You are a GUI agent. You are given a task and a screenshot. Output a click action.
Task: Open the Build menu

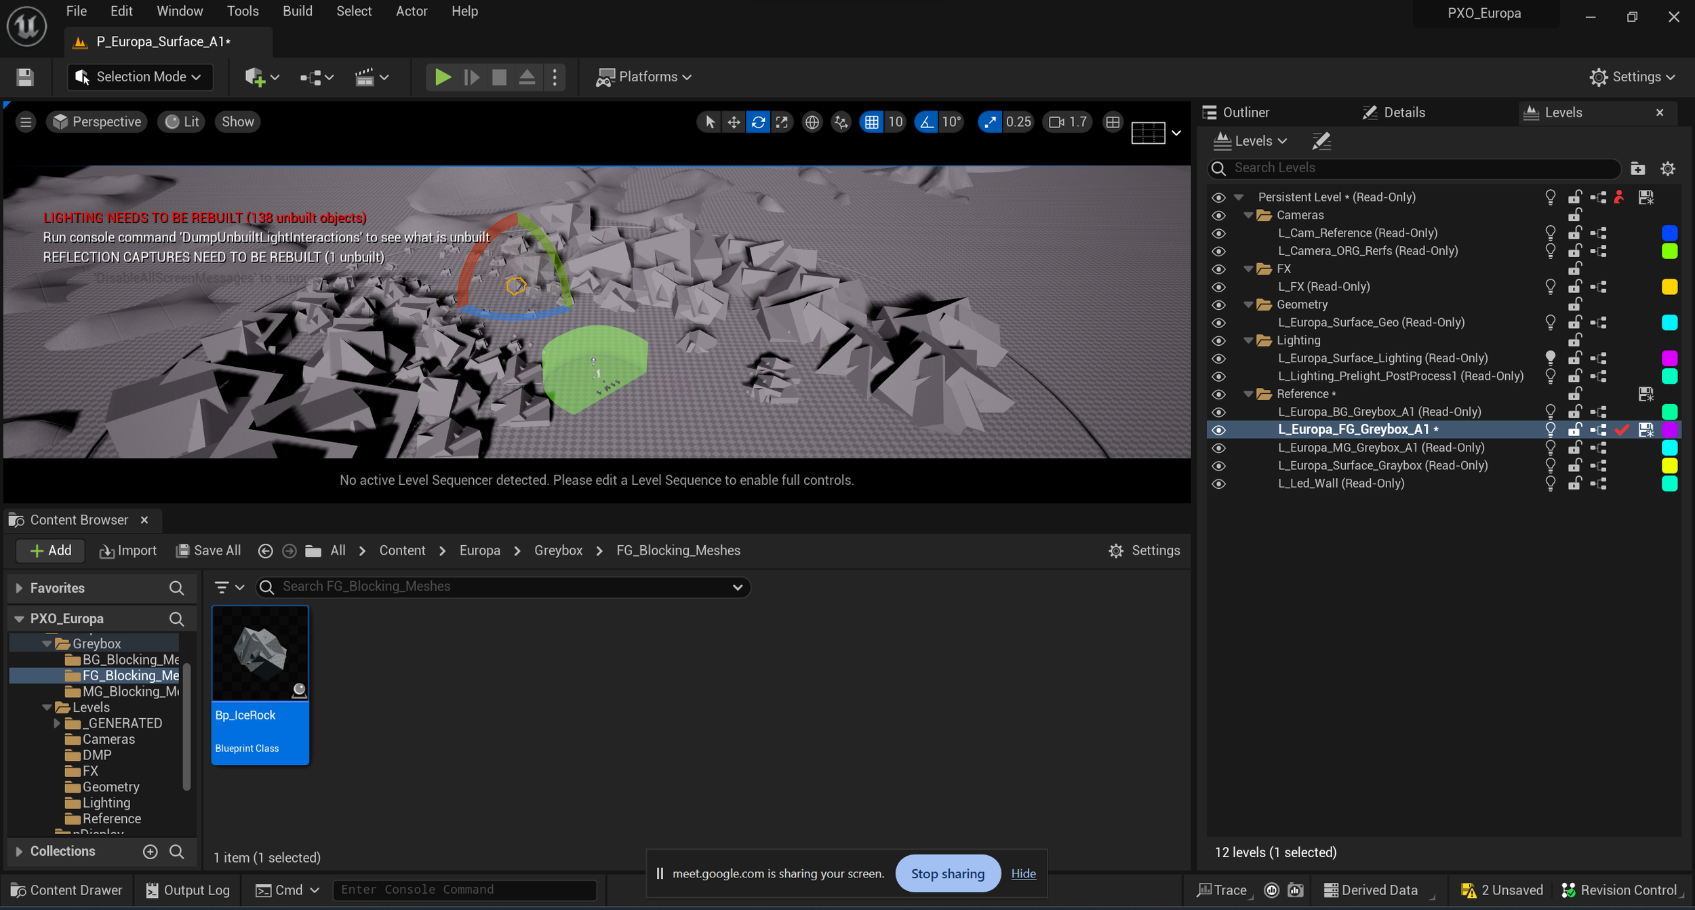pyautogui.click(x=297, y=12)
